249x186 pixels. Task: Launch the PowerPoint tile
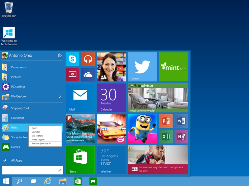coord(166,121)
